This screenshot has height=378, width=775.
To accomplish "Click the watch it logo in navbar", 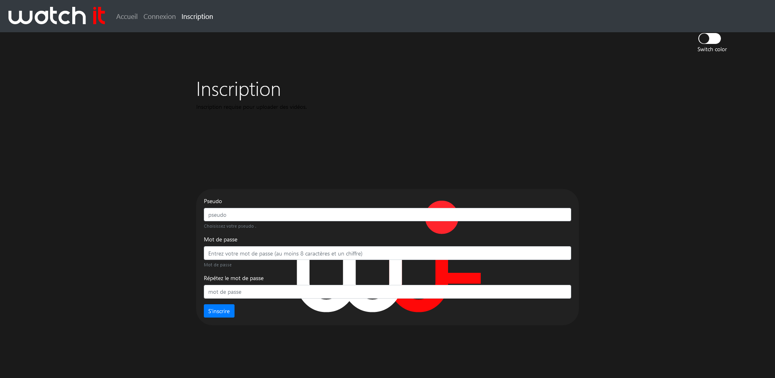I will pyautogui.click(x=57, y=16).
